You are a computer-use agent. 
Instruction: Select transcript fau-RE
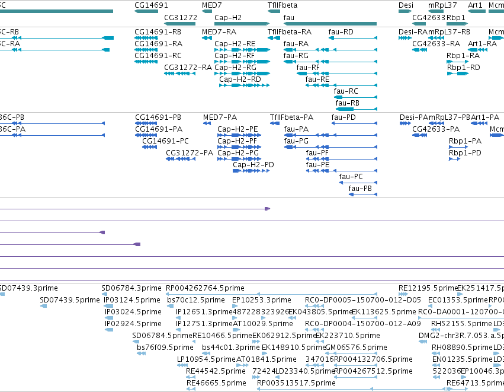(x=341, y=85)
